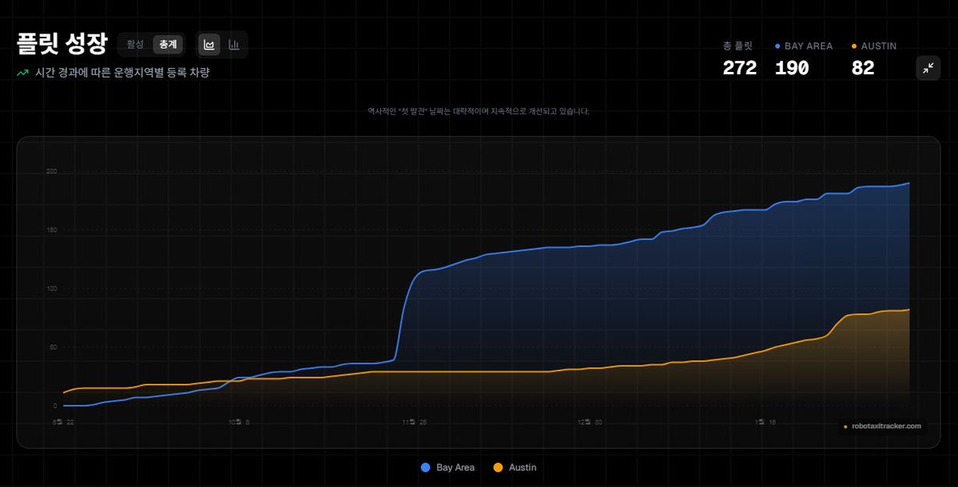This screenshot has width=958, height=487.
Task: Click the orange Austin legend dot
Action: coord(498,468)
